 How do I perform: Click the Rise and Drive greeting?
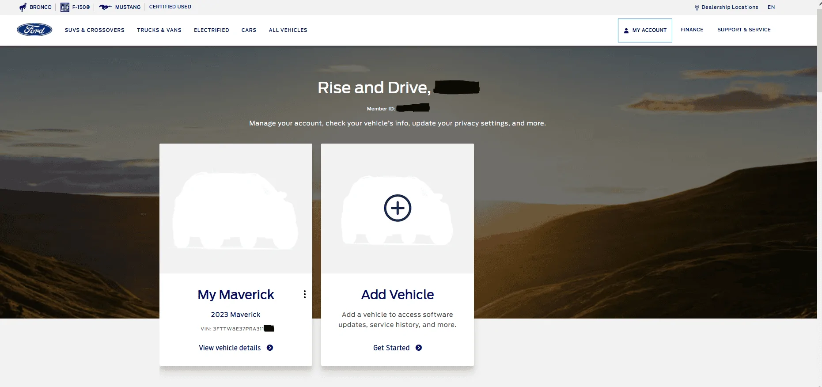coord(374,87)
